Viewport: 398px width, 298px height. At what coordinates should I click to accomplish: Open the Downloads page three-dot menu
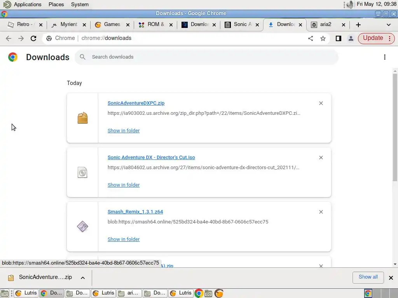point(384,57)
